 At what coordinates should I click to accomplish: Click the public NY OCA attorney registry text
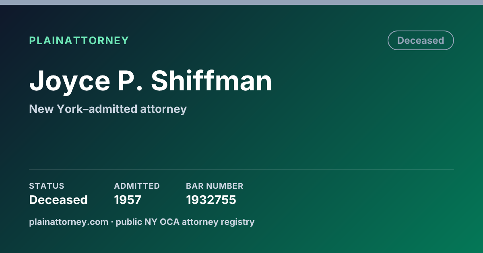(x=185, y=222)
